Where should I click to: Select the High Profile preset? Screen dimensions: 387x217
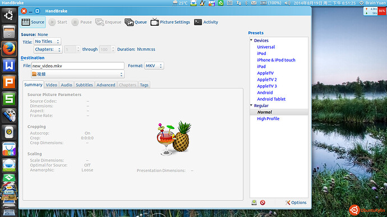point(268,118)
